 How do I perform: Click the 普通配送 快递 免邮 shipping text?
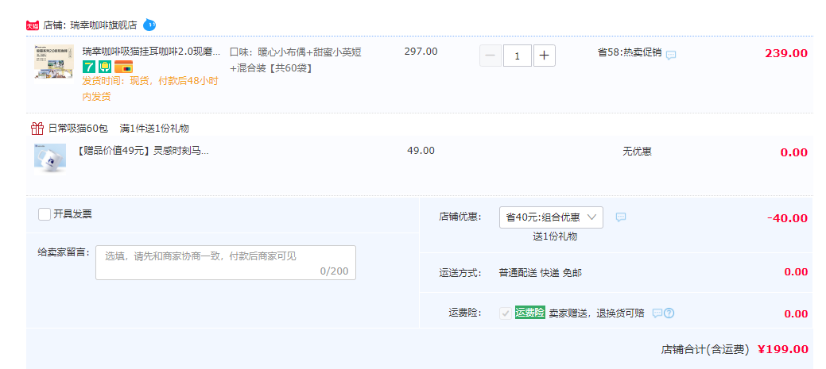click(x=541, y=273)
